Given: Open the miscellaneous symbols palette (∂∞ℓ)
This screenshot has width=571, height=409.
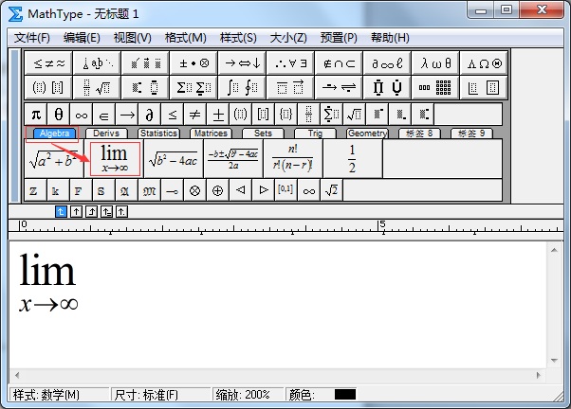Looking at the screenshot, I should coord(388,63).
